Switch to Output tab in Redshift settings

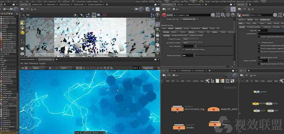click(171, 28)
